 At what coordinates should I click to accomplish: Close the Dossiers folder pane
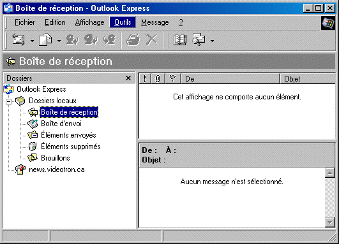coord(128,78)
